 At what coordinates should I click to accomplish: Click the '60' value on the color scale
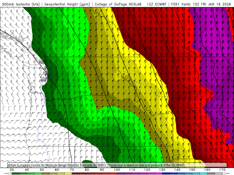coord(57,170)
